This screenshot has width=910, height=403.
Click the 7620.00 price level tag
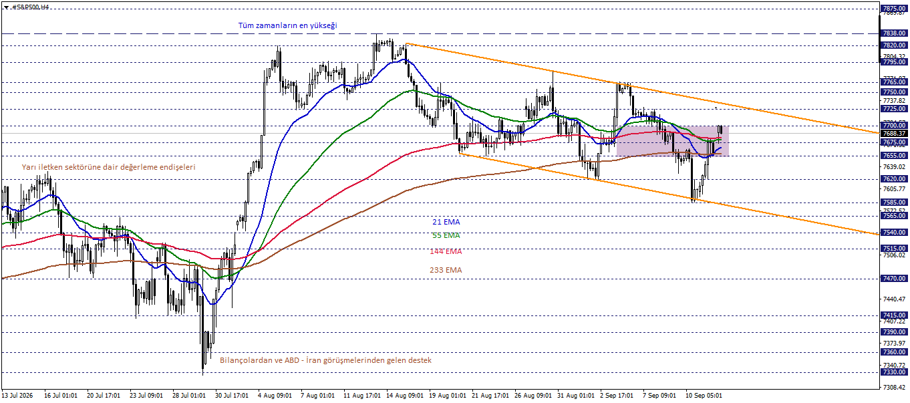894,179
